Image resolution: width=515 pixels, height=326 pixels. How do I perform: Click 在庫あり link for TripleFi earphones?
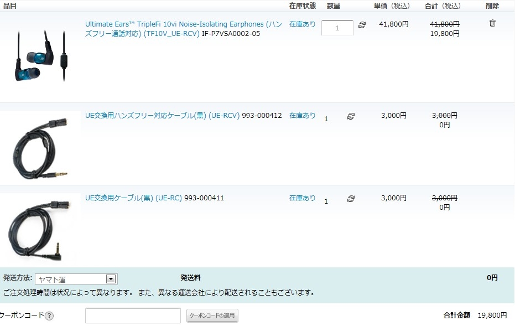[x=302, y=24]
